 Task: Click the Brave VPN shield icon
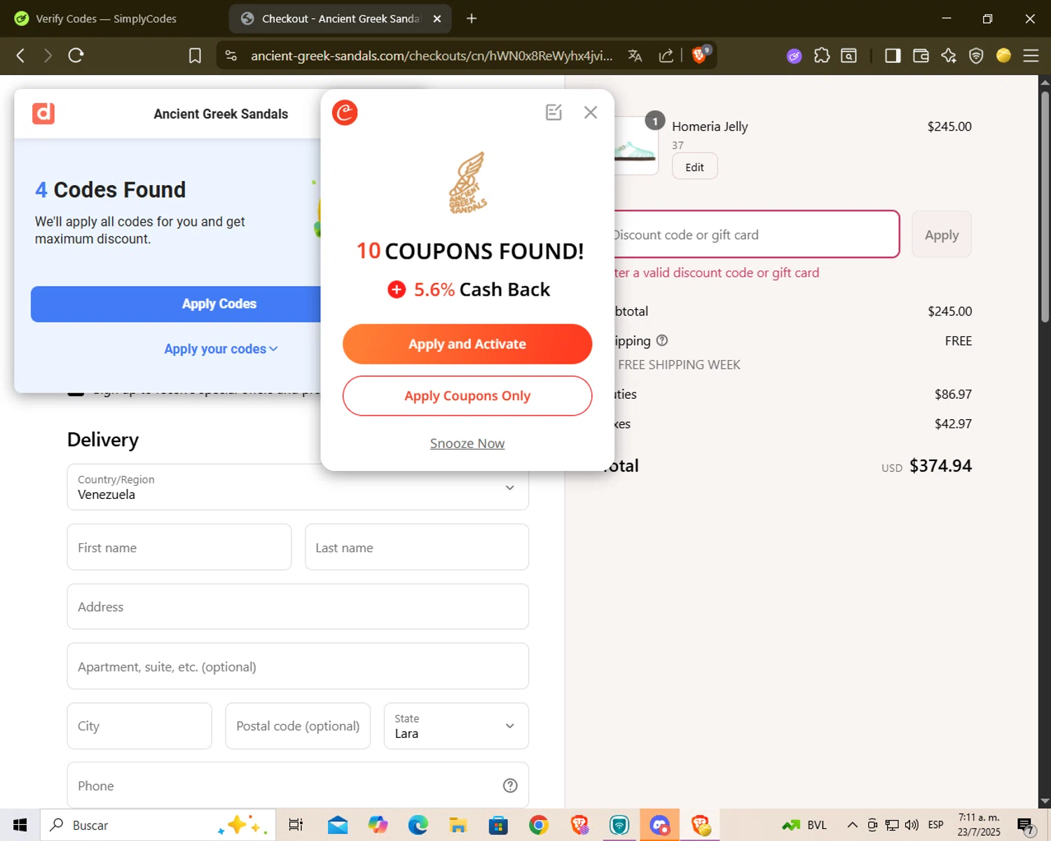pos(976,55)
